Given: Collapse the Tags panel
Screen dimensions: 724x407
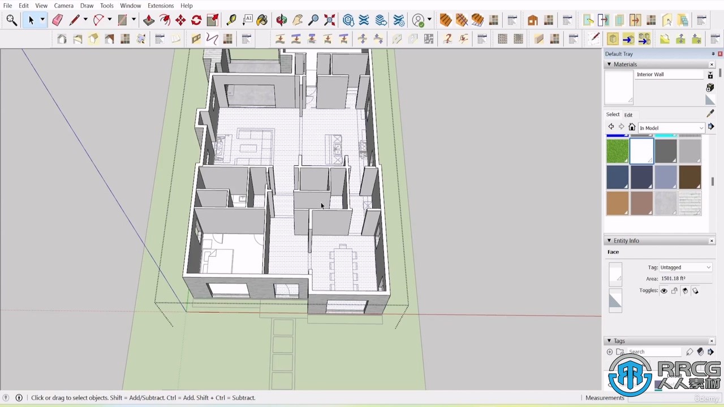Looking at the screenshot, I should point(609,341).
